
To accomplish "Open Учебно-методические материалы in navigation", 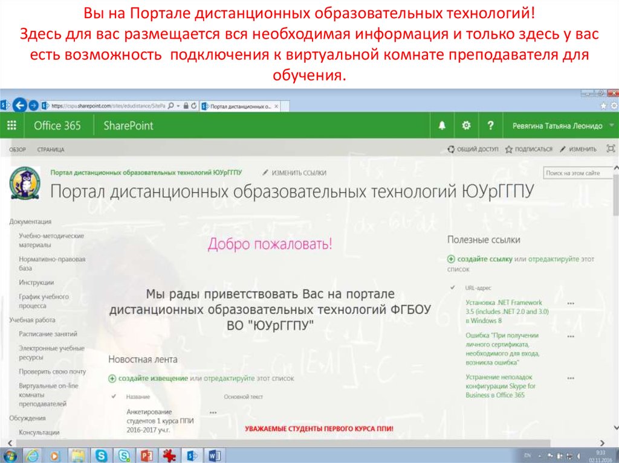I will [x=51, y=240].
